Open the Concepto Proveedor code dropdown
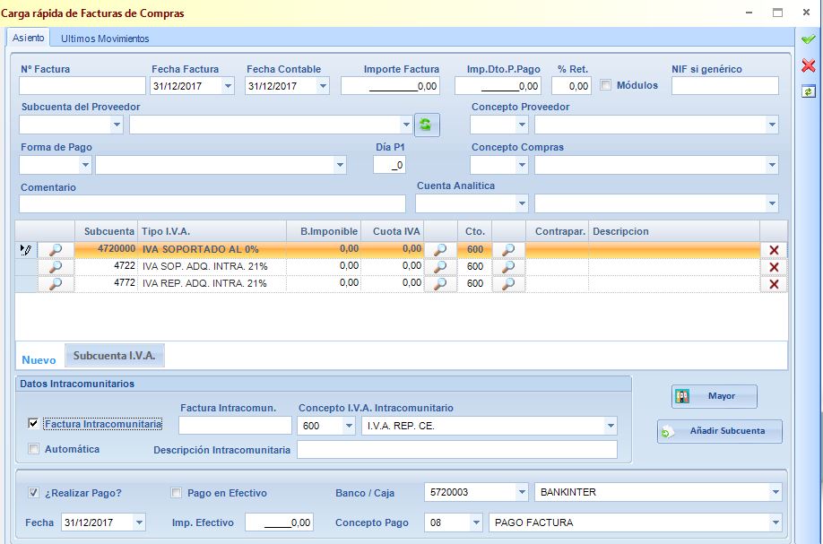Screen dimensions: 823x544 tap(522, 125)
